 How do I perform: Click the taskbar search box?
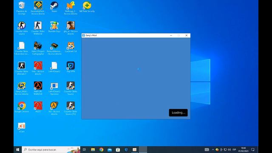coord(51,150)
